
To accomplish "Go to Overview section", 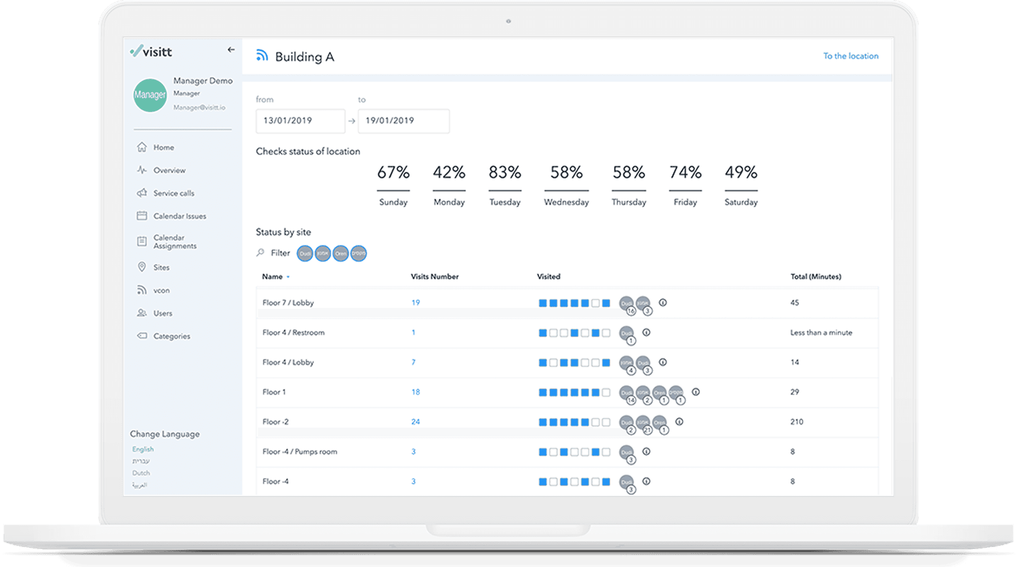I will pos(161,170).
